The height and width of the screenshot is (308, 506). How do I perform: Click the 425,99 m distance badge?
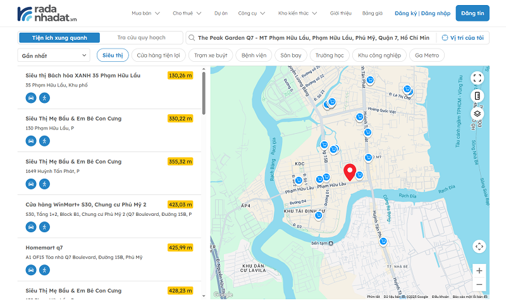[x=180, y=247]
